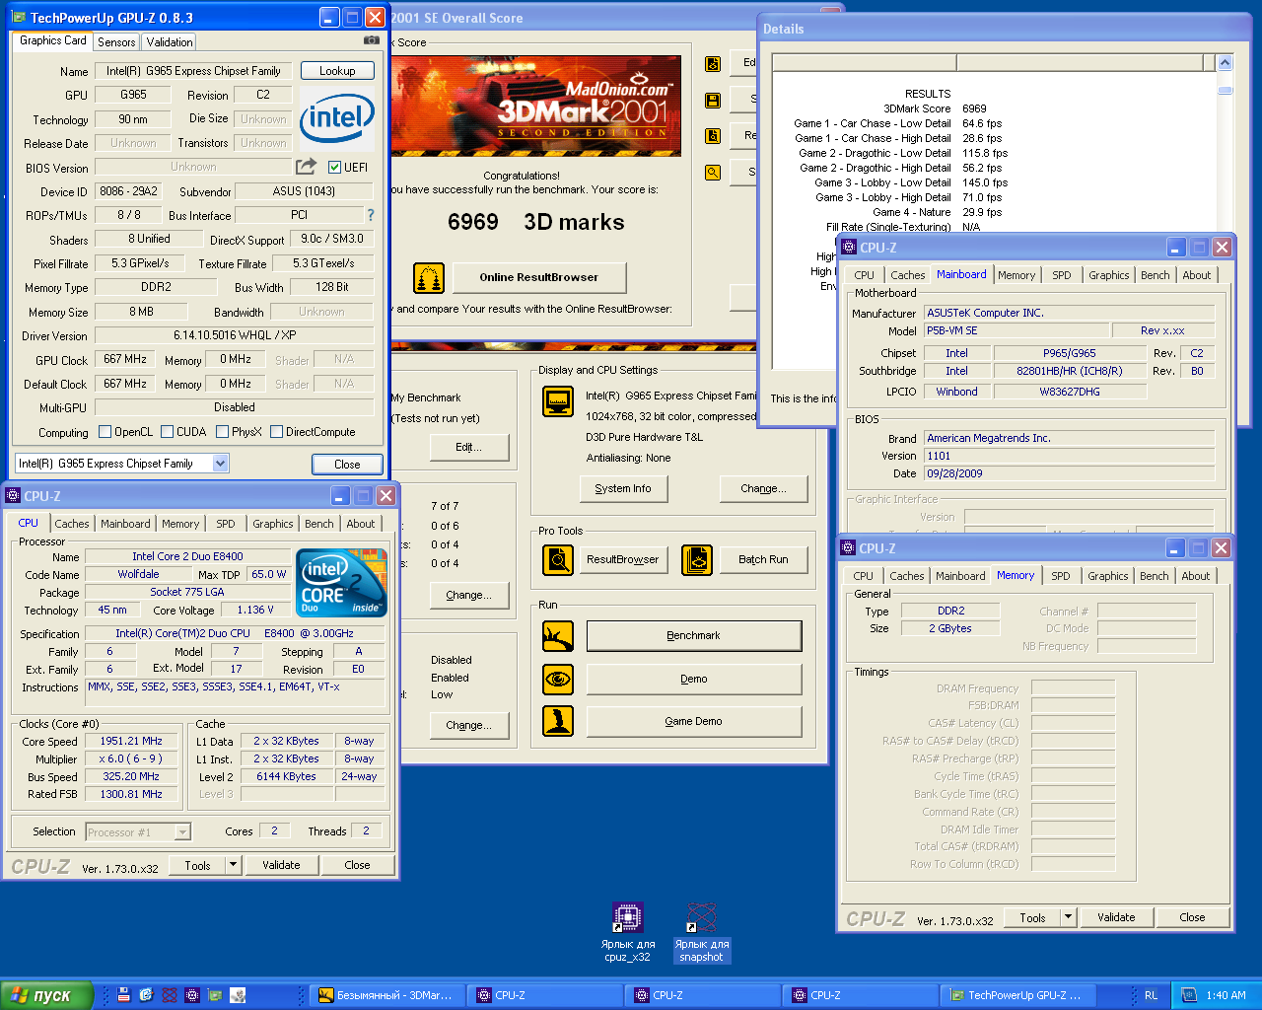Viewport: 1262px width, 1010px height.
Task: Click the Game 4 - Nature result row
Action: [x=938, y=212]
